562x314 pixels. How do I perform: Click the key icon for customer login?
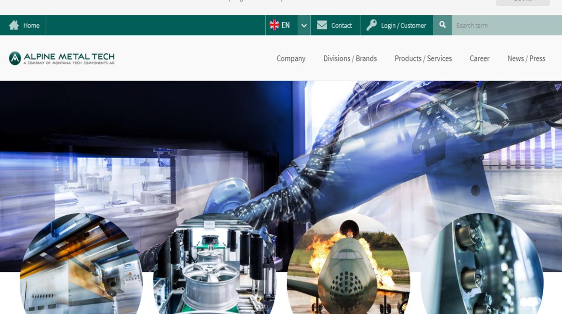coord(372,25)
